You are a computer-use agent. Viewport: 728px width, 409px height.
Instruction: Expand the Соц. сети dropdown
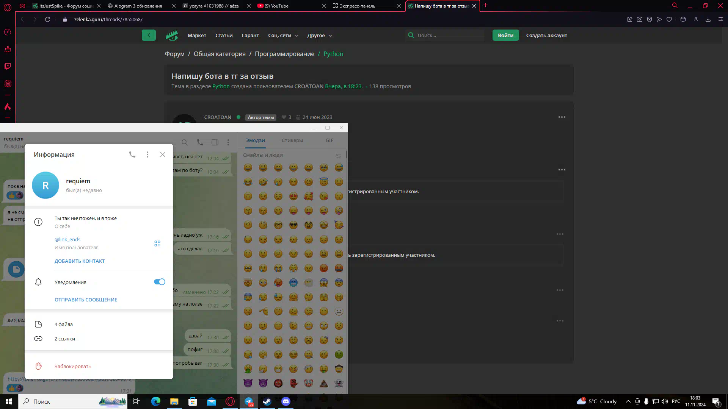coord(283,35)
